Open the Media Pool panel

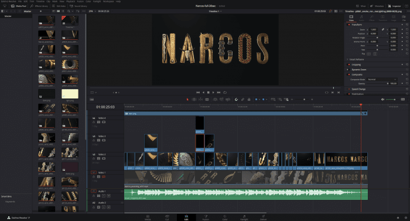19,6
